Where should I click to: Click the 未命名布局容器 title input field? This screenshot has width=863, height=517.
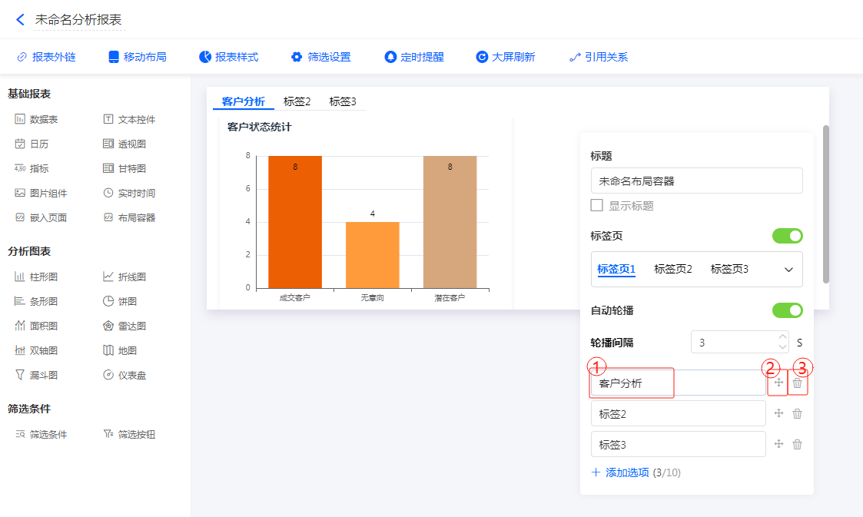point(696,181)
